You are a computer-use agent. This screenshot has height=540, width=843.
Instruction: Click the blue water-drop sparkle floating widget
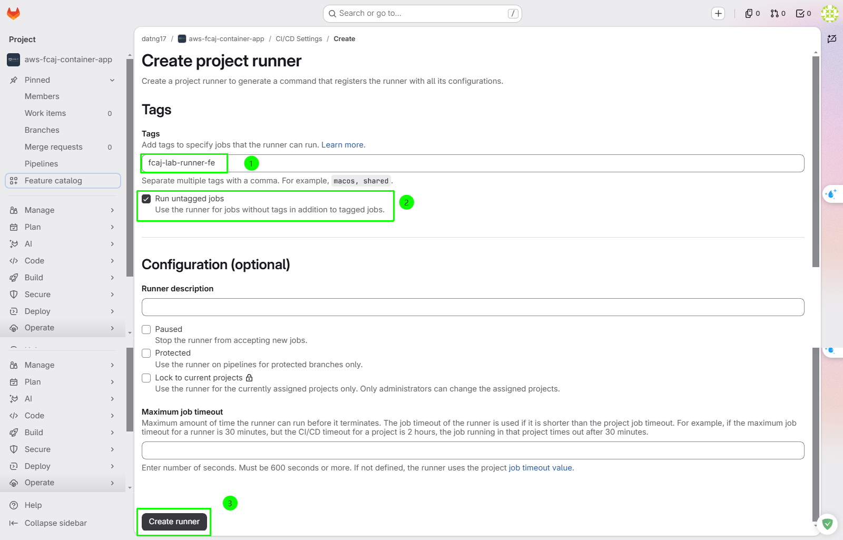831,194
